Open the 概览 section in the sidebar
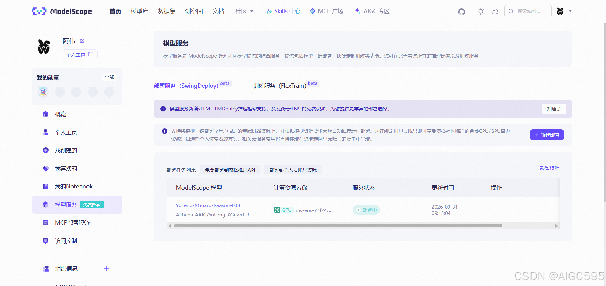This screenshot has width=606, height=286. (60, 114)
